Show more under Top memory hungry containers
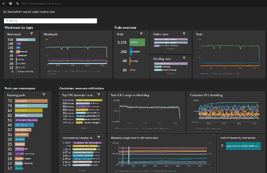 pos(82,170)
